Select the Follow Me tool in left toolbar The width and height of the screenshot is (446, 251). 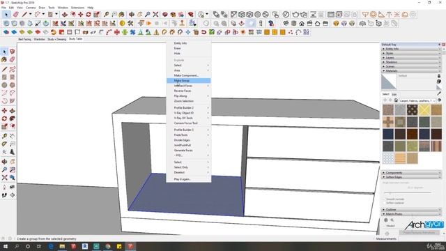(13, 119)
